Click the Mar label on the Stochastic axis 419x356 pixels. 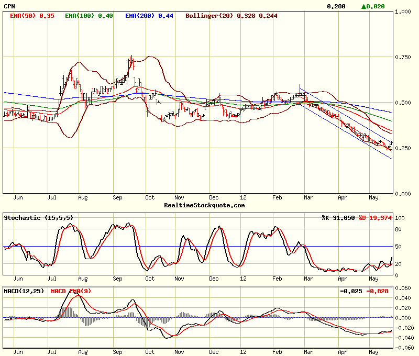pyautogui.click(x=309, y=279)
